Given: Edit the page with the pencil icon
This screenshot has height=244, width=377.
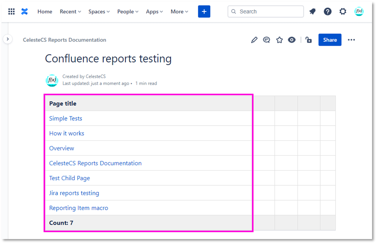Looking at the screenshot, I should coord(254,40).
